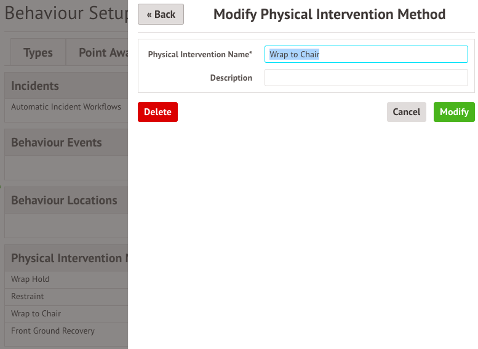This screenshot has height=349, width=478.
Task: Click the green Modify button
Action: (454, 112)
